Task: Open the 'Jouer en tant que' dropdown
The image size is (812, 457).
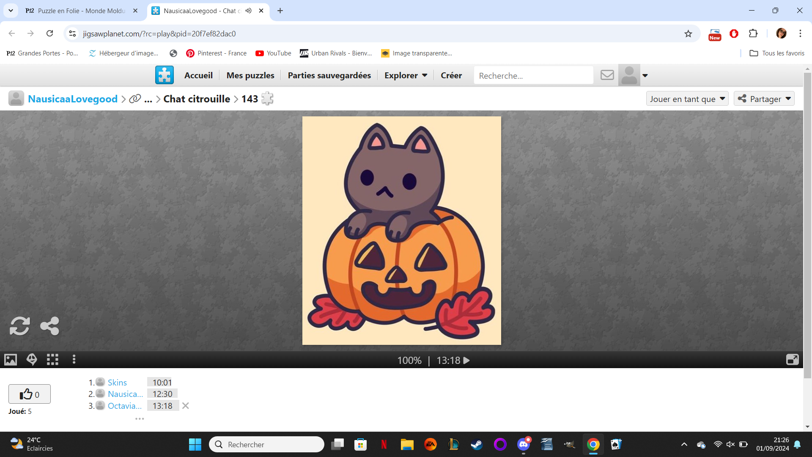Action: 687,99
